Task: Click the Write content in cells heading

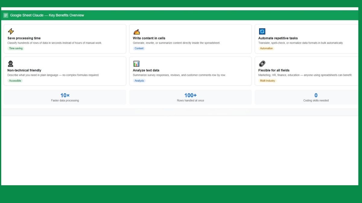Action: click(x=149, y=38)
